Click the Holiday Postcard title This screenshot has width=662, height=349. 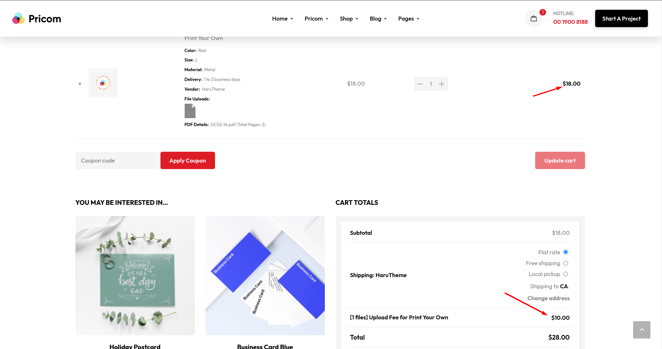pyautogui.click(x=135, y=346)
